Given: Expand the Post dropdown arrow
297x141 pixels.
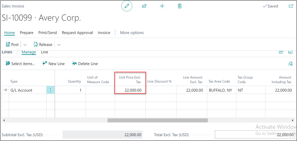Looking at the screenshot, I should (25, 45).
